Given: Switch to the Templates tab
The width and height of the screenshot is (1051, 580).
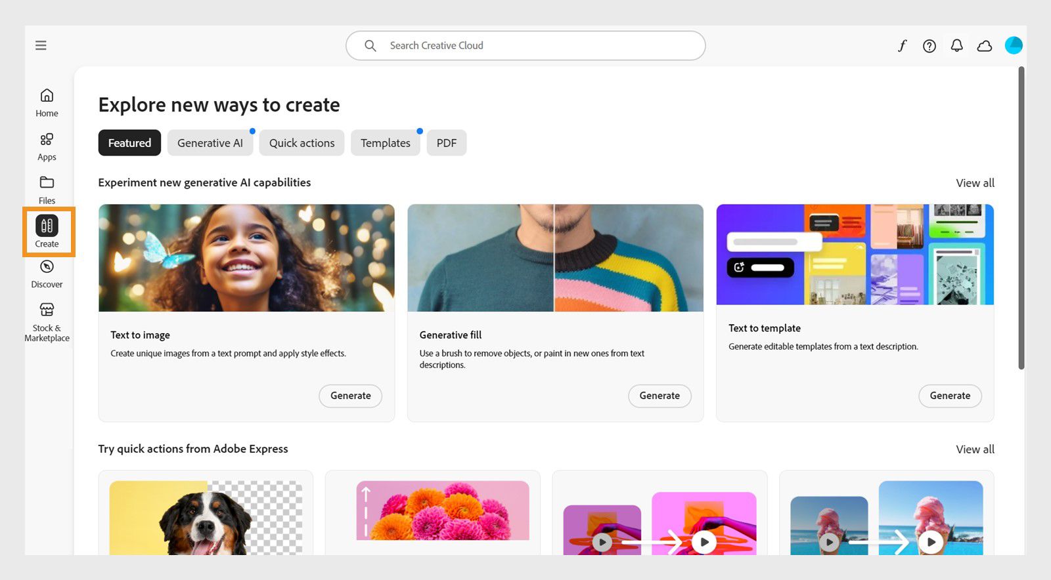Looking at the screenshot, I should pyautogui.click(x=386, y=142).
